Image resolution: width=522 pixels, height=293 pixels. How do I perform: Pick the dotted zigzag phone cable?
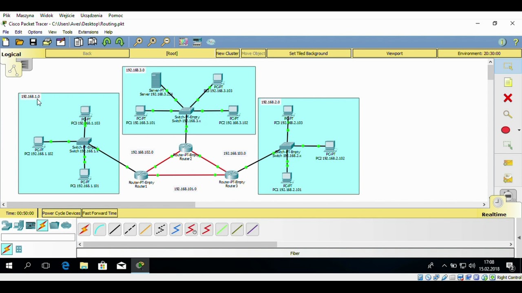pos(161,230)
